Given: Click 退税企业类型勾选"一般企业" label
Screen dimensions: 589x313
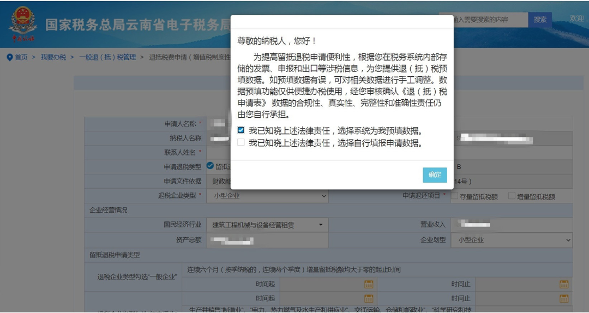Looking at the screenshot, I should 137,277.
